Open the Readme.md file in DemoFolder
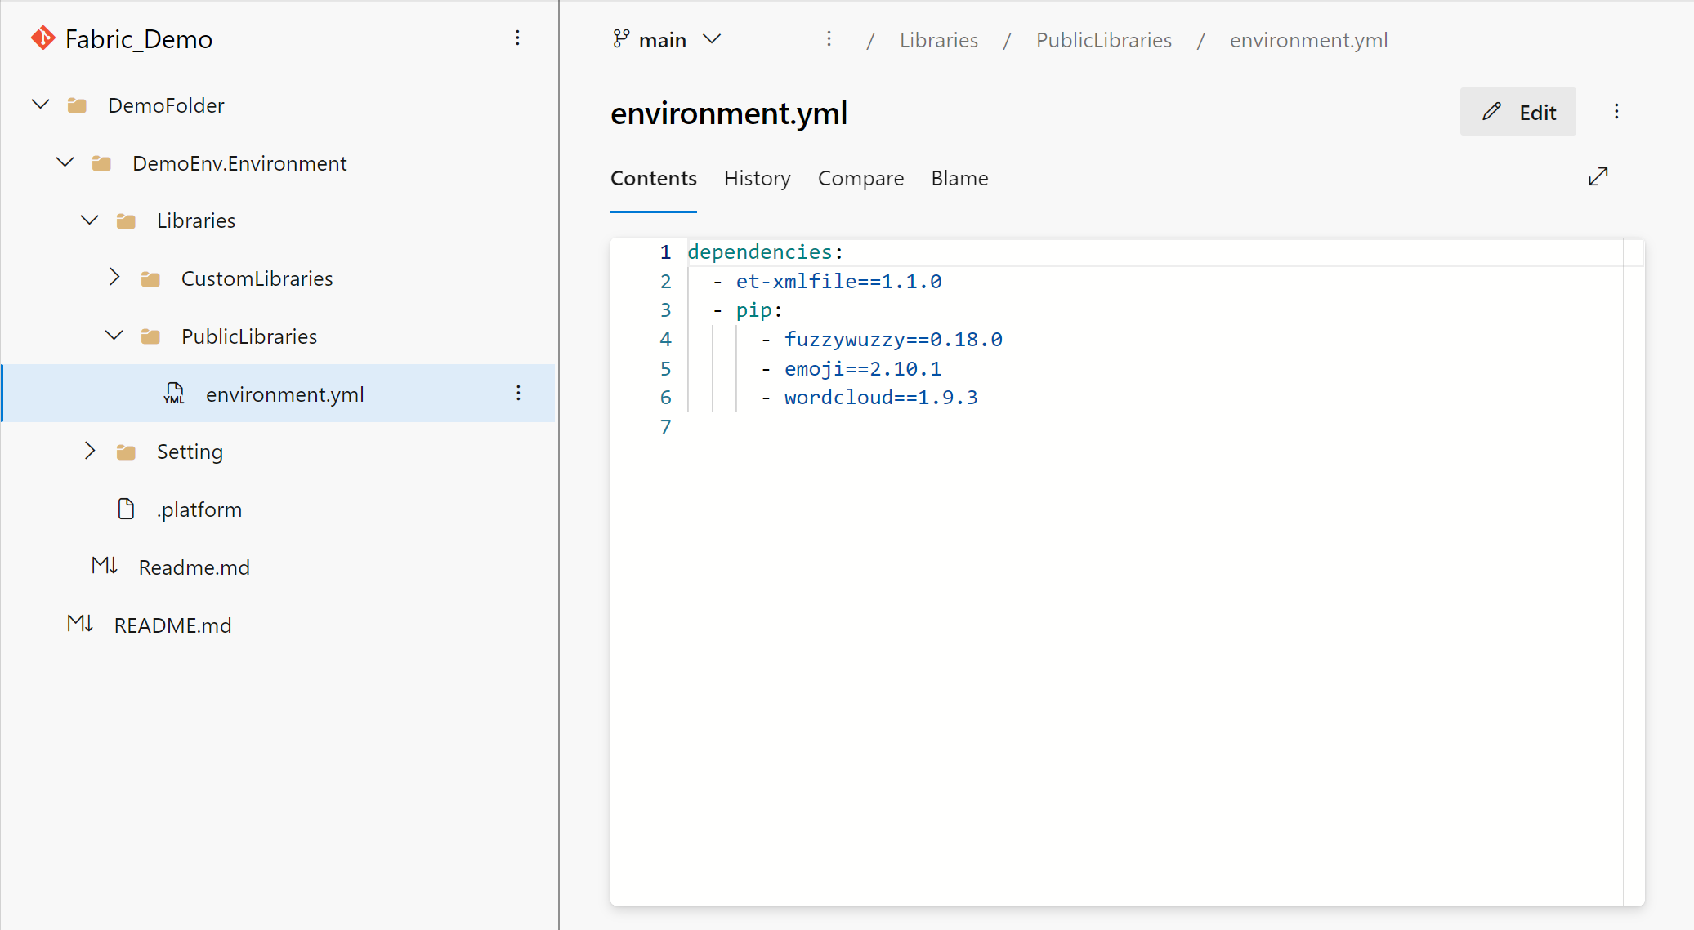This screenshot has width=1694, height=930. 193,568
